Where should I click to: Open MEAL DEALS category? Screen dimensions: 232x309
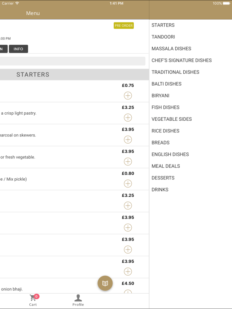tap(166, 166)
